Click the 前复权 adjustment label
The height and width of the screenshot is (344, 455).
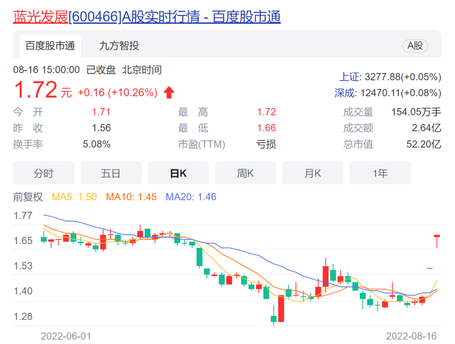point(28,197)
